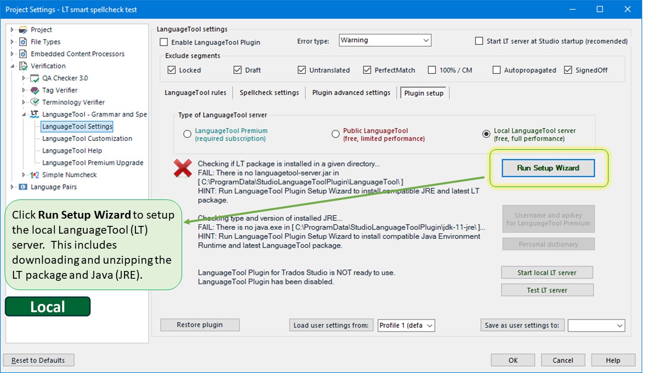Screen dimensions: 664x373
Task: Expand the Simple Numcheck tree node
Action: point(23,175)
